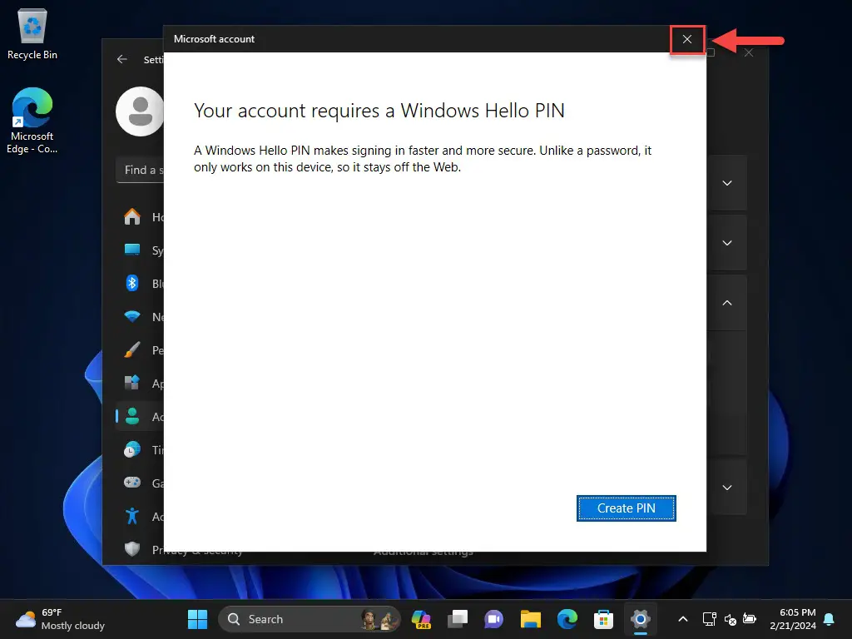Open Bluetooth & devices settings icon

coord(132,283)
